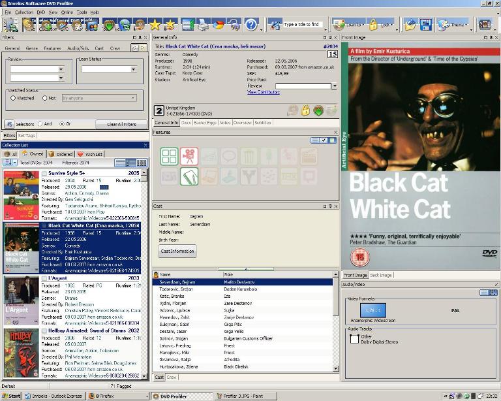Click the faded speech bubble feature icon
501x401 pixels.
click(x=229, y=156)
